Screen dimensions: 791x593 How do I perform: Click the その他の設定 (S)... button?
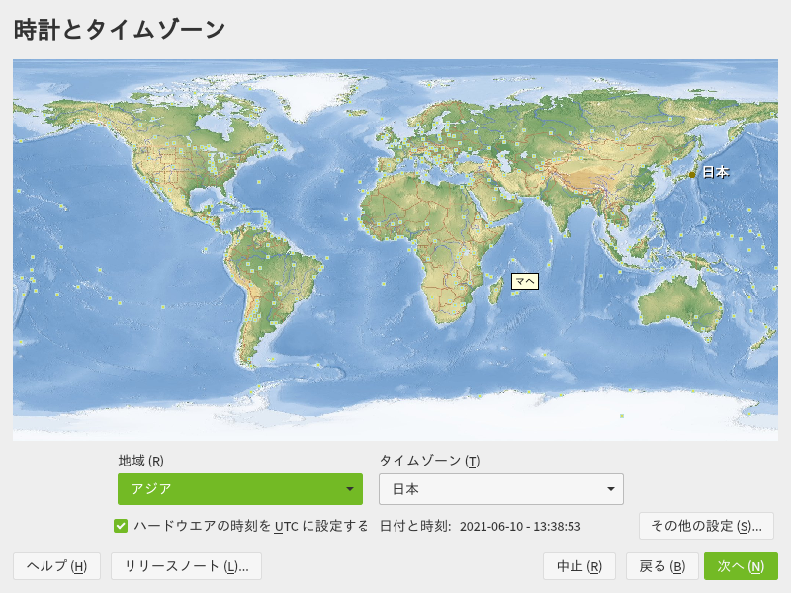706,526
